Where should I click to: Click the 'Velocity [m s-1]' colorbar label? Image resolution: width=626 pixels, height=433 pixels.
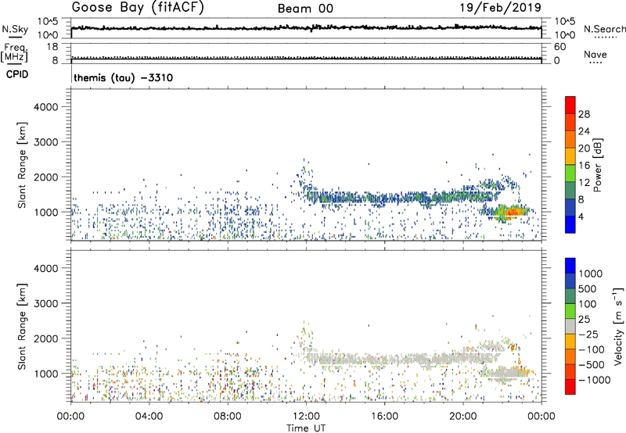(x=618, y=326)
